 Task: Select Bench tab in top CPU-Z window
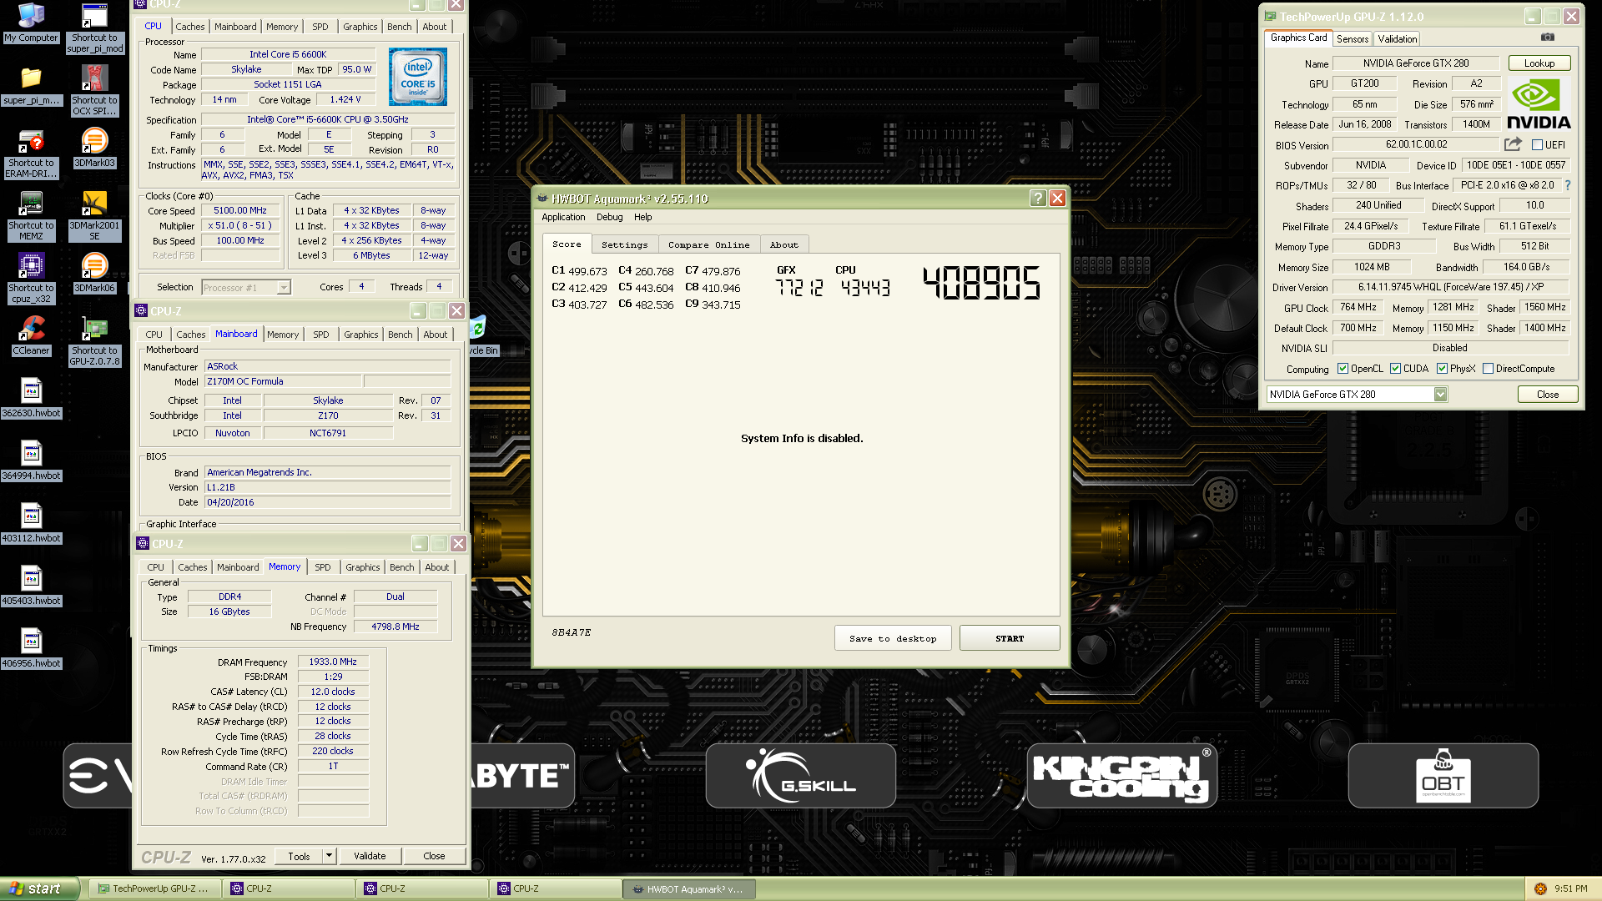(399, 27)
